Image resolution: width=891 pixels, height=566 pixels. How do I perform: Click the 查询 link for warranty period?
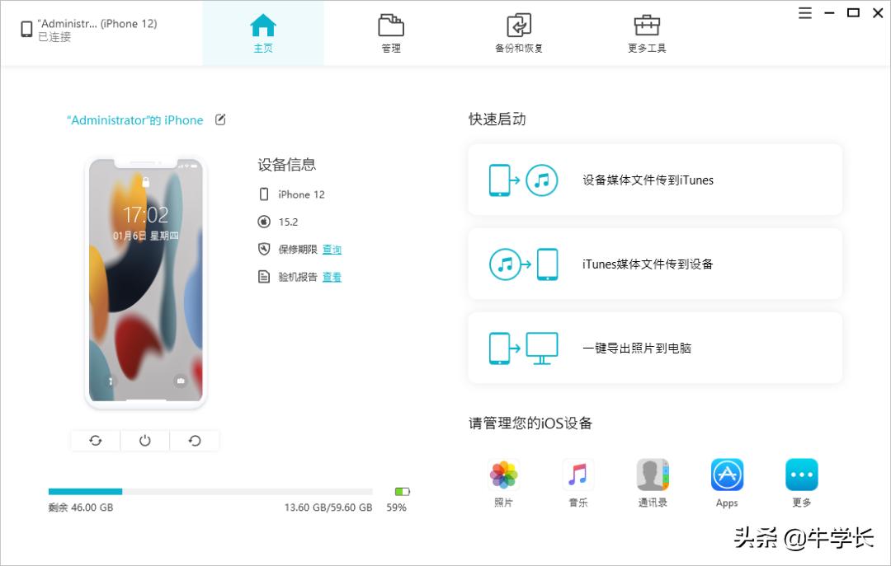coord(332,249)
